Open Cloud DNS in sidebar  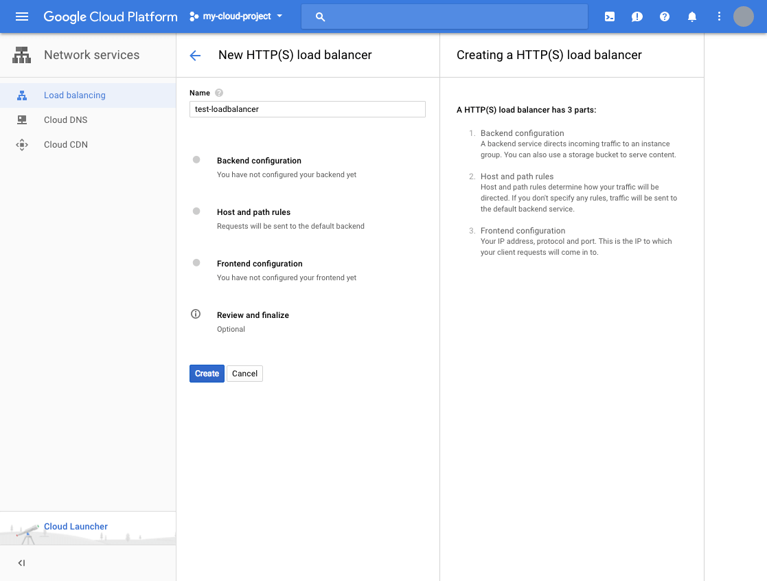point(88,119)
